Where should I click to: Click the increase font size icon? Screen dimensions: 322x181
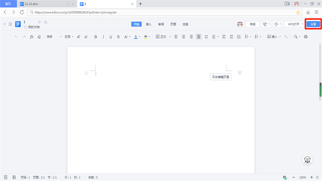pyautogui.click(x=78, y=37)
